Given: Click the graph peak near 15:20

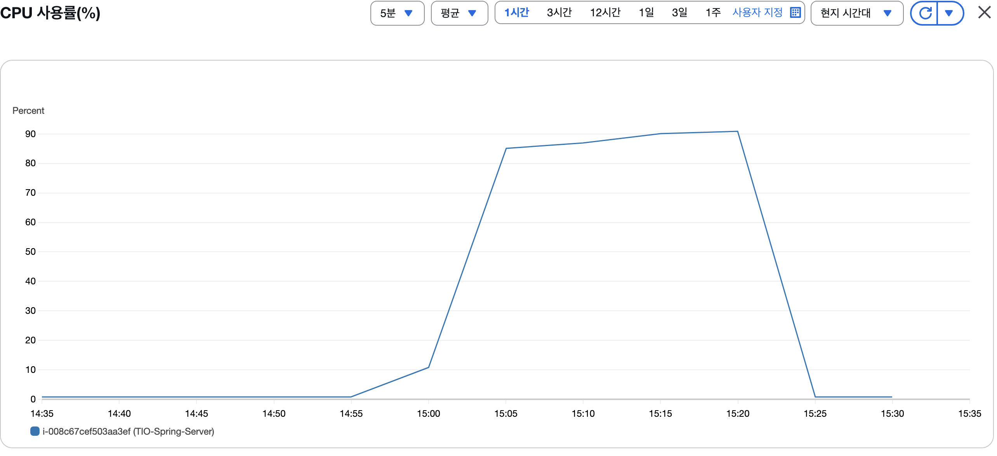Looking at the screenshot, I should tap(737, 132).
